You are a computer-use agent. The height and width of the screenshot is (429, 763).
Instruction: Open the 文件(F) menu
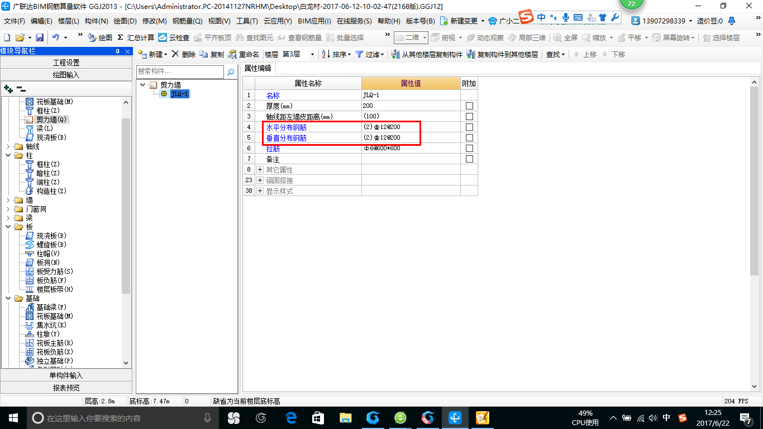(15, 21)
